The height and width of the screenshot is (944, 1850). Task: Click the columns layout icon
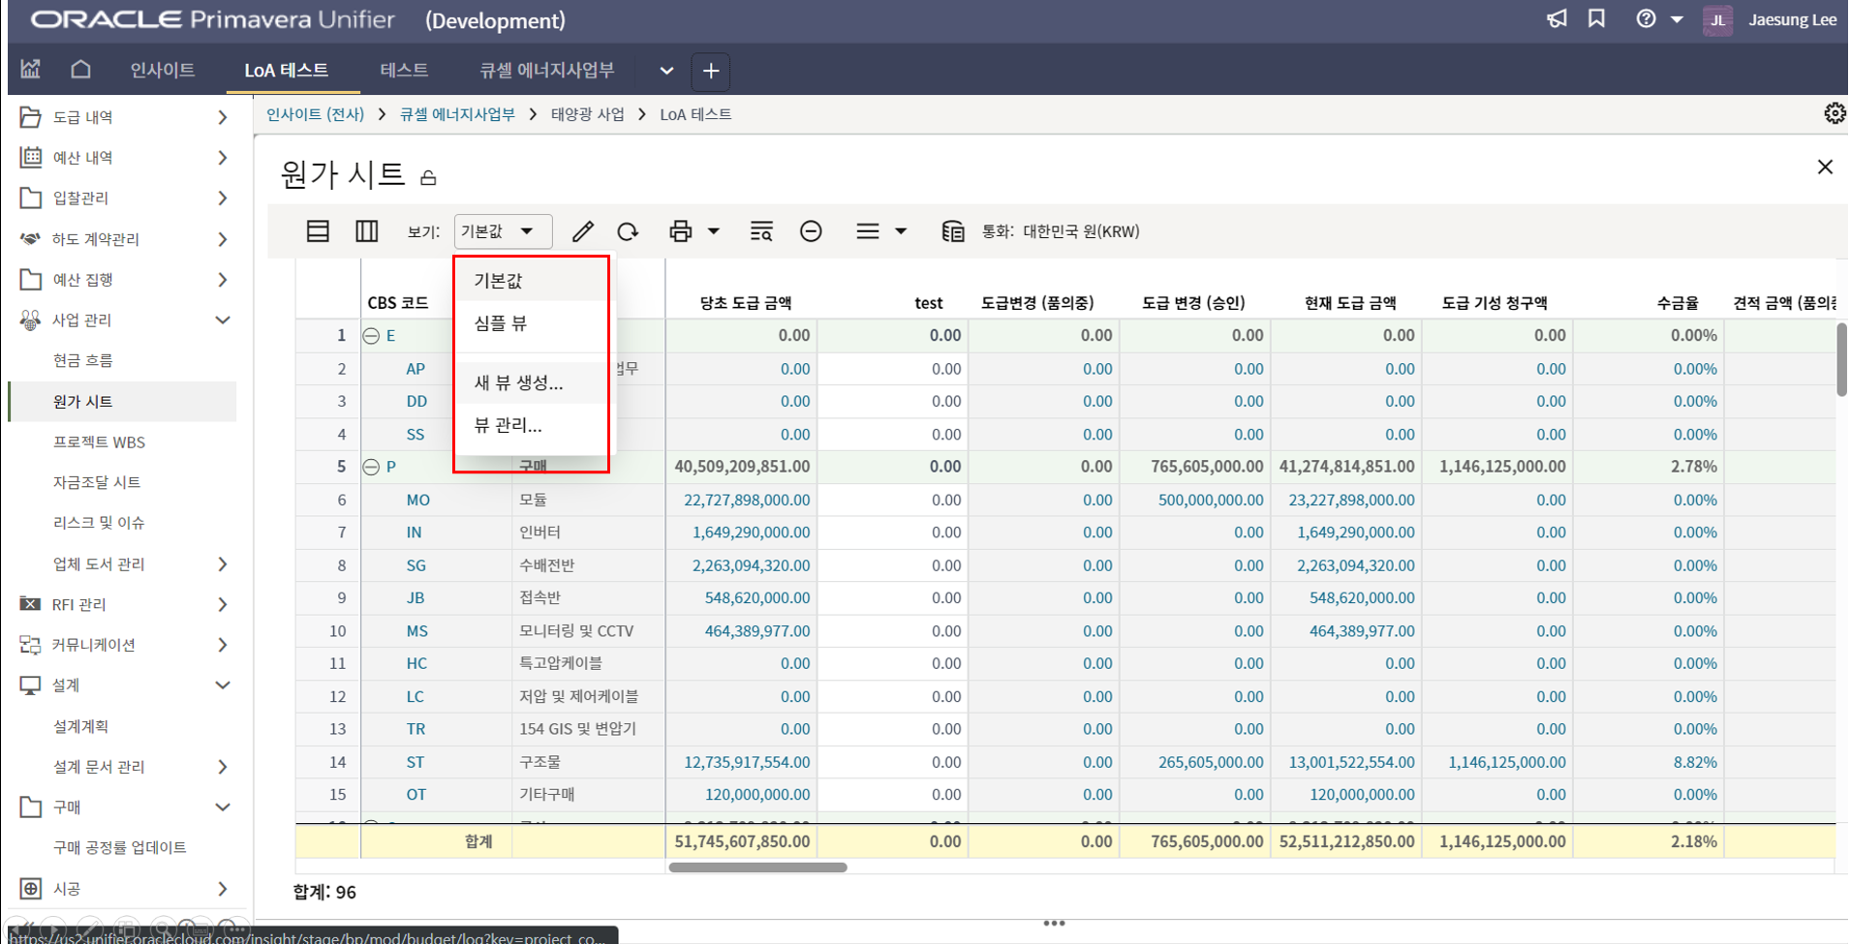(x=366, y=231)
